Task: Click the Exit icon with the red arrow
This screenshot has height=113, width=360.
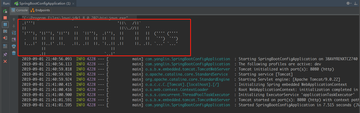Action: click(5, 38)
